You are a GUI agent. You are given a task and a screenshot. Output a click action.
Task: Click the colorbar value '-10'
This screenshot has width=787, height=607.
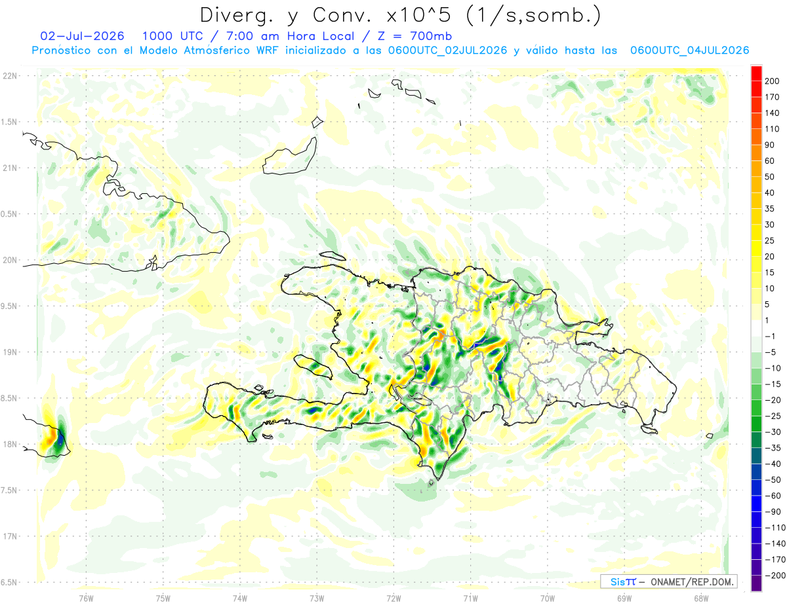point(774,368)
